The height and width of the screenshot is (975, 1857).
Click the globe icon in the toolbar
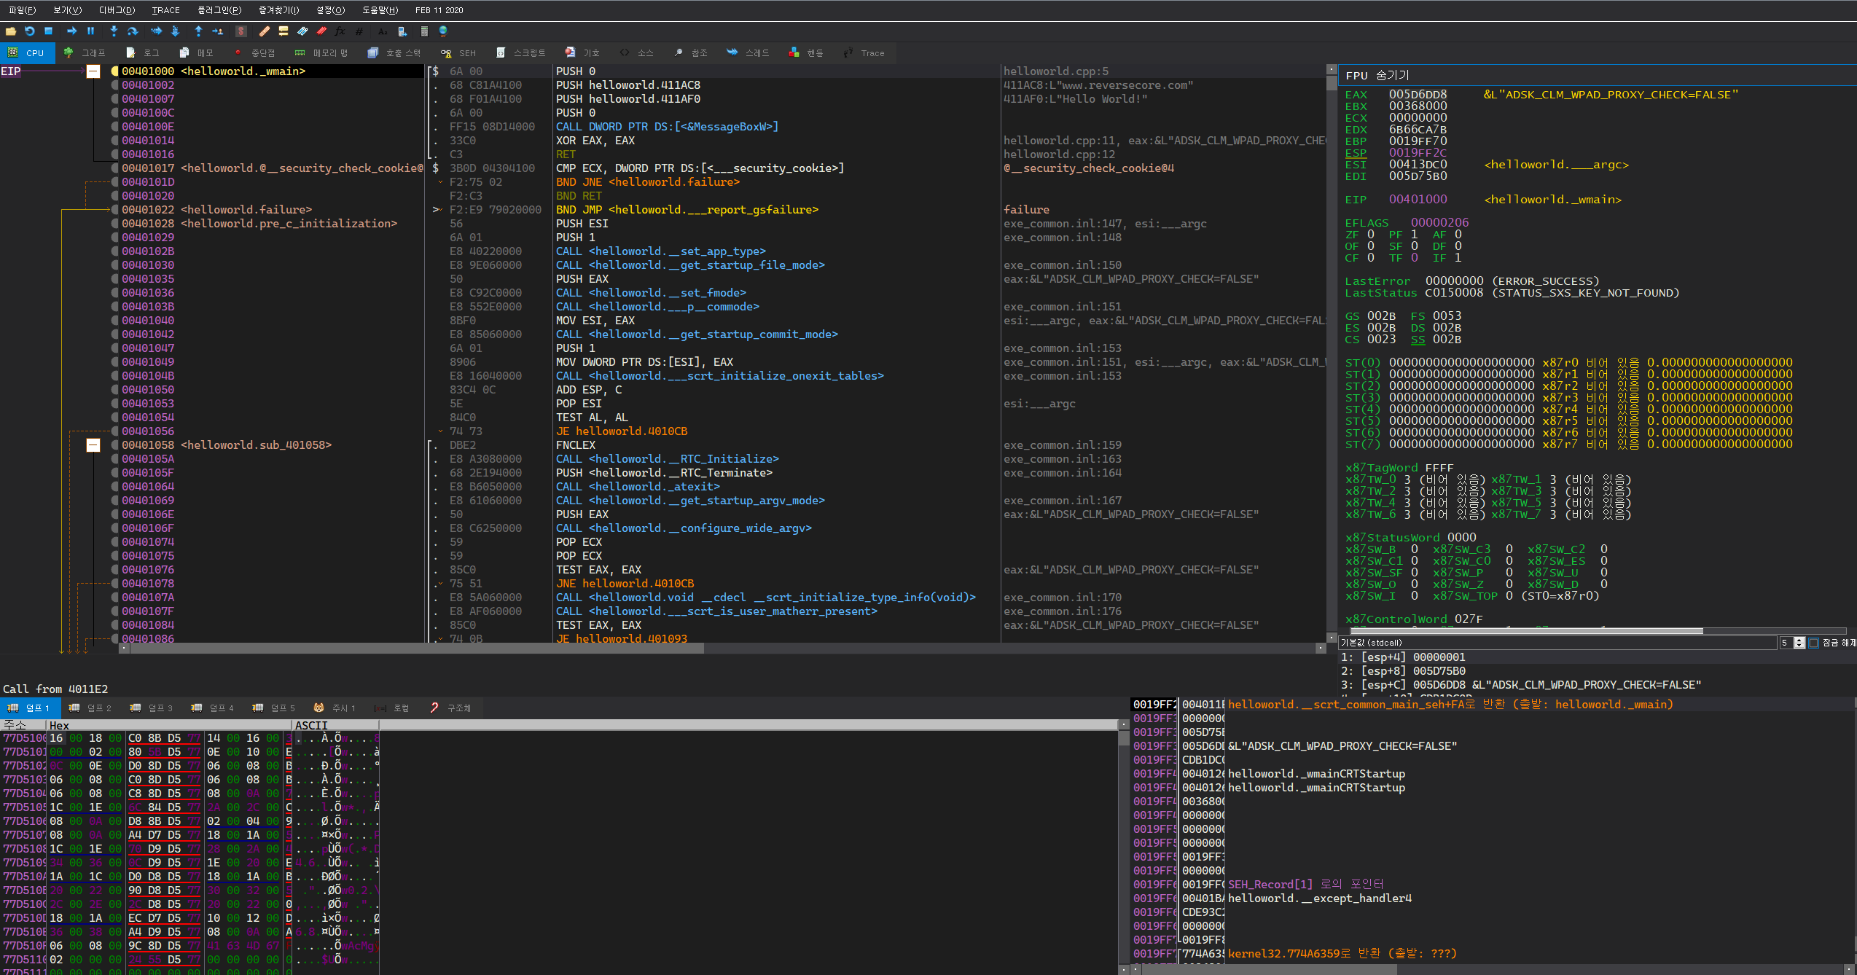coord(443,31)
